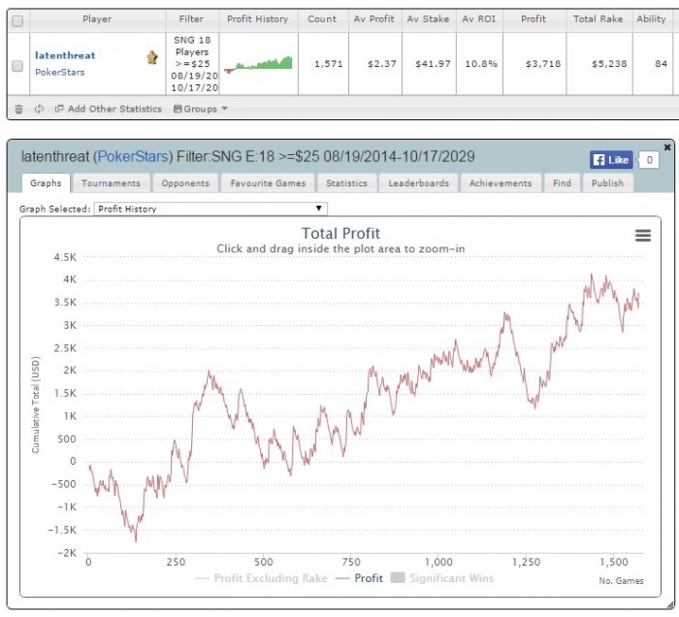
Task: Click the Profit History mini graph thumbnail
Action: tap(258, 64)
